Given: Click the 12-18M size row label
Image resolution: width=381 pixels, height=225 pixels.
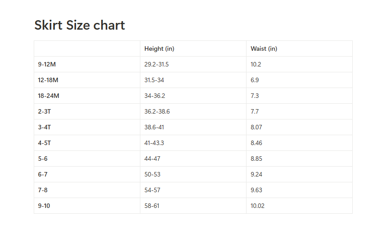Looking at the screenshot, I should tap(48, 80).
